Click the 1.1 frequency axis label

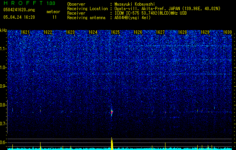click(x=3, y=49)
